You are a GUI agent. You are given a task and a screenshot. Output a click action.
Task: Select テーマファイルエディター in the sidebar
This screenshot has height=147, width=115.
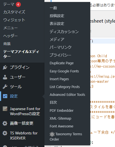tap(21, 54)
